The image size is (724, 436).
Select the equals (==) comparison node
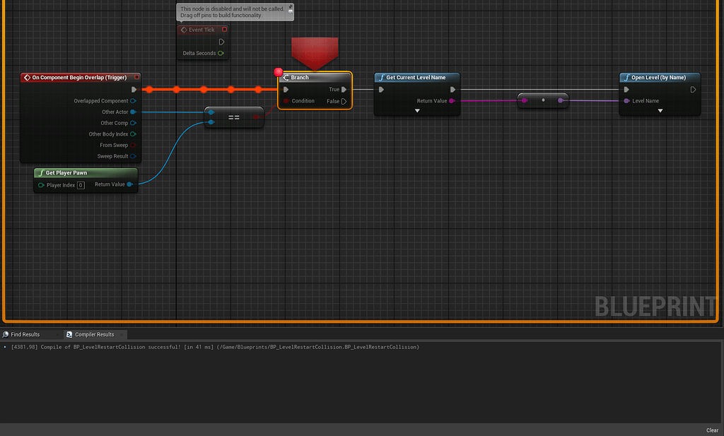pyautogui.click(x=234, y=117)
